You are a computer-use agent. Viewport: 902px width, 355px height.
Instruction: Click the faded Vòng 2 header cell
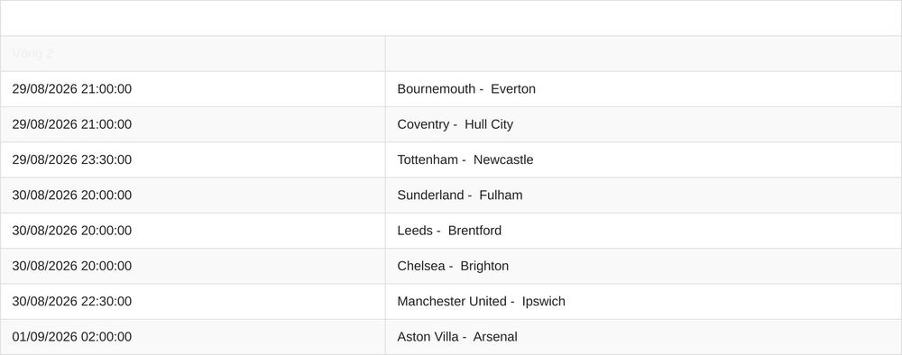click(193, 53)
